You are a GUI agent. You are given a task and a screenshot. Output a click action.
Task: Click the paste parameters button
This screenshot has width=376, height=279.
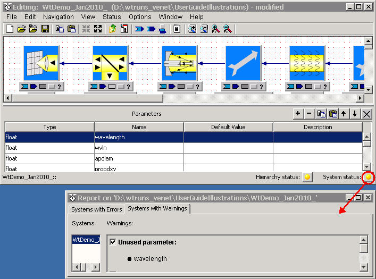[x=333, y=114]
